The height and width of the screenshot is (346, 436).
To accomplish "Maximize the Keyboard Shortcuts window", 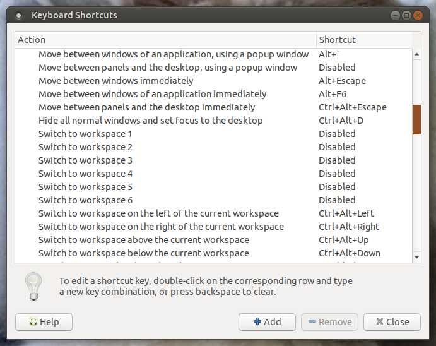I will (406, 15).
